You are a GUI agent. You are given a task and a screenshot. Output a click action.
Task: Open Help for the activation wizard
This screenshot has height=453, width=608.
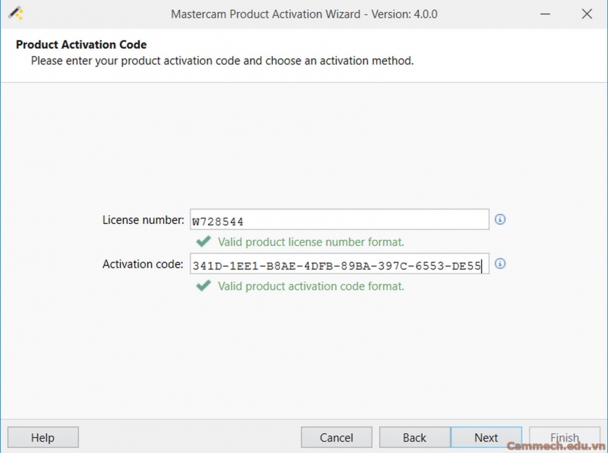pyautogui.click(x=43, y=437)
